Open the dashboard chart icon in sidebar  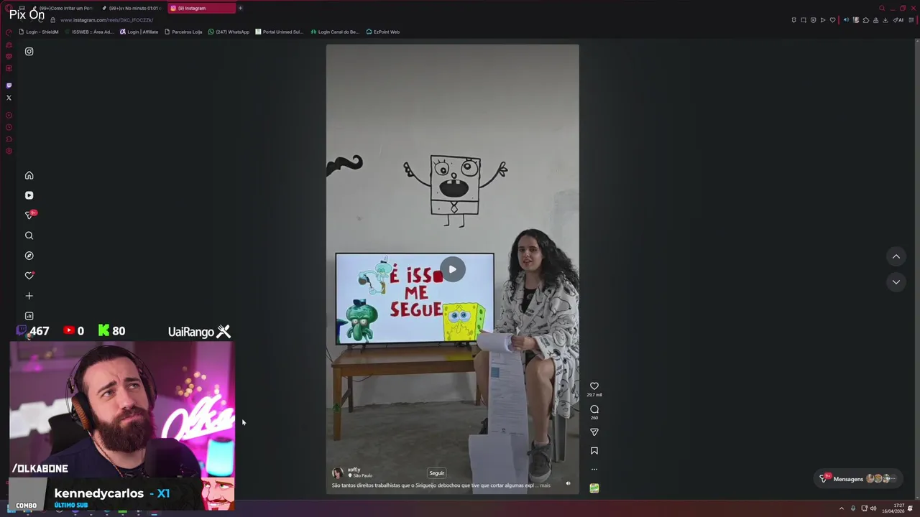click(29, 316)
